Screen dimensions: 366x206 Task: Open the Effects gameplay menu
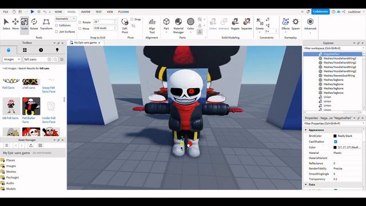point(285,24)
